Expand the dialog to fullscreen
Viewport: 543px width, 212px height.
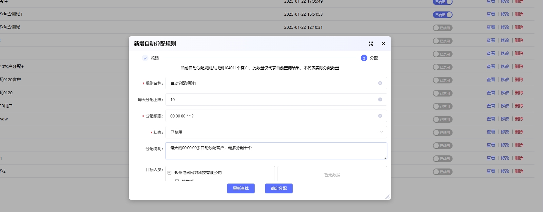click(x=371, y=44)
